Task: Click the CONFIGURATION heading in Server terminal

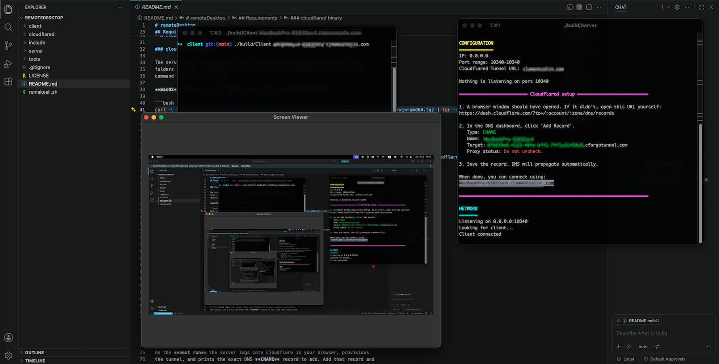Action: 476,43
